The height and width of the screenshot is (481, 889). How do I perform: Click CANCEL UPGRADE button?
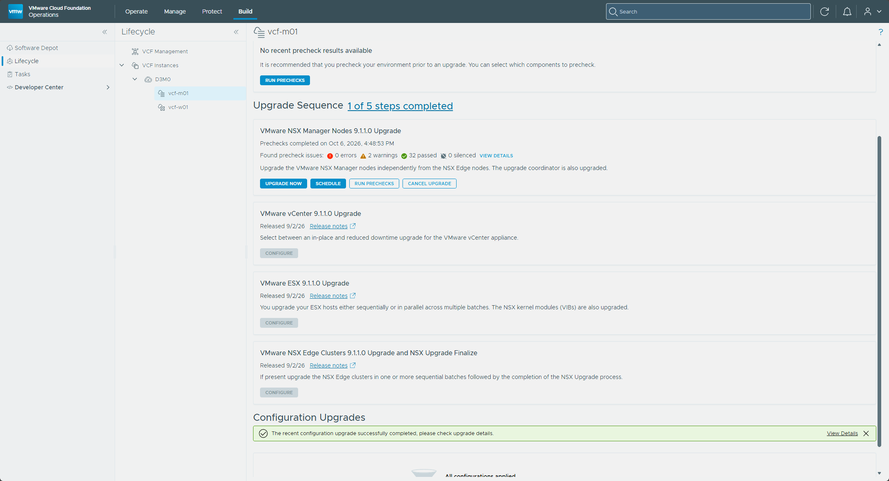click(429, 184)
